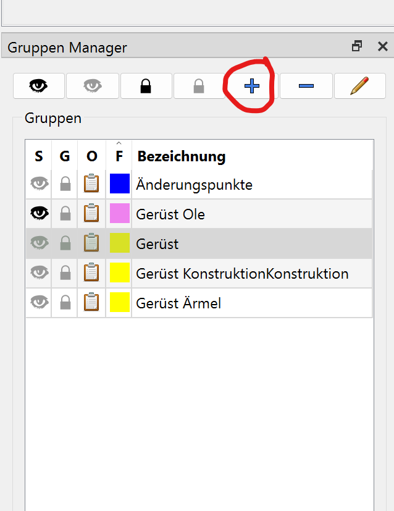Click the black eye show all button
Image resolution: width=394 pixels, height=511 pixels.
(x=39, y=87)
